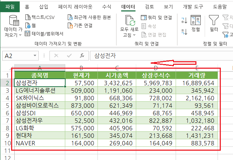Switch to the 검토 tab
Viewport: 233px width, 160px height.
coord(149,7)
